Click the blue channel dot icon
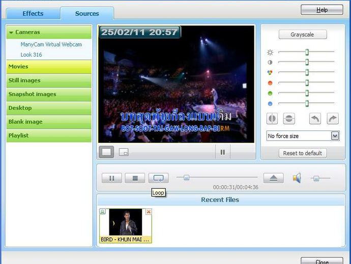The image size is (351, 264). [270, 103]
